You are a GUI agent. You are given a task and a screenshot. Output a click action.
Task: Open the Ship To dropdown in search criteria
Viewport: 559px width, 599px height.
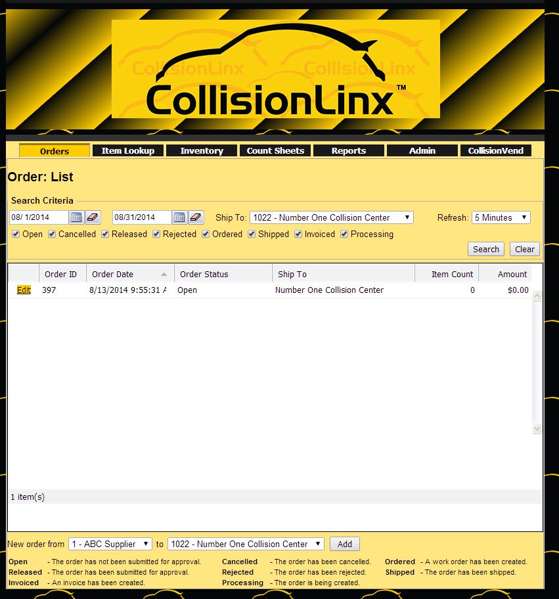click(x=332, y=218)
